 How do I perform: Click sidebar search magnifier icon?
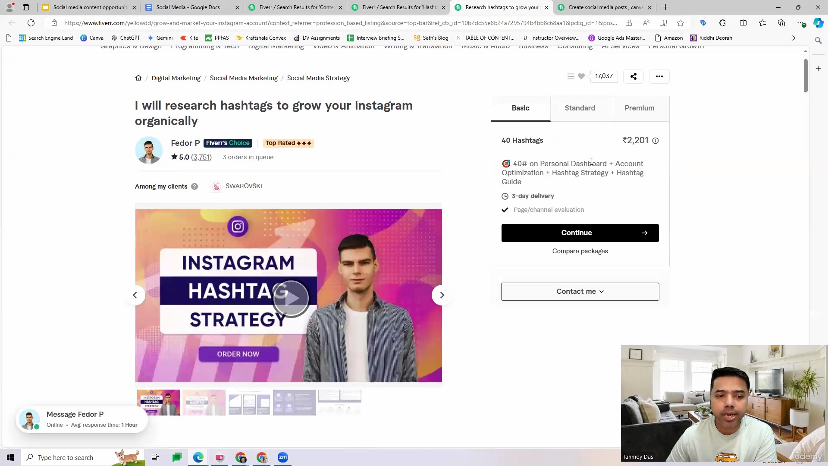(818, 41)
